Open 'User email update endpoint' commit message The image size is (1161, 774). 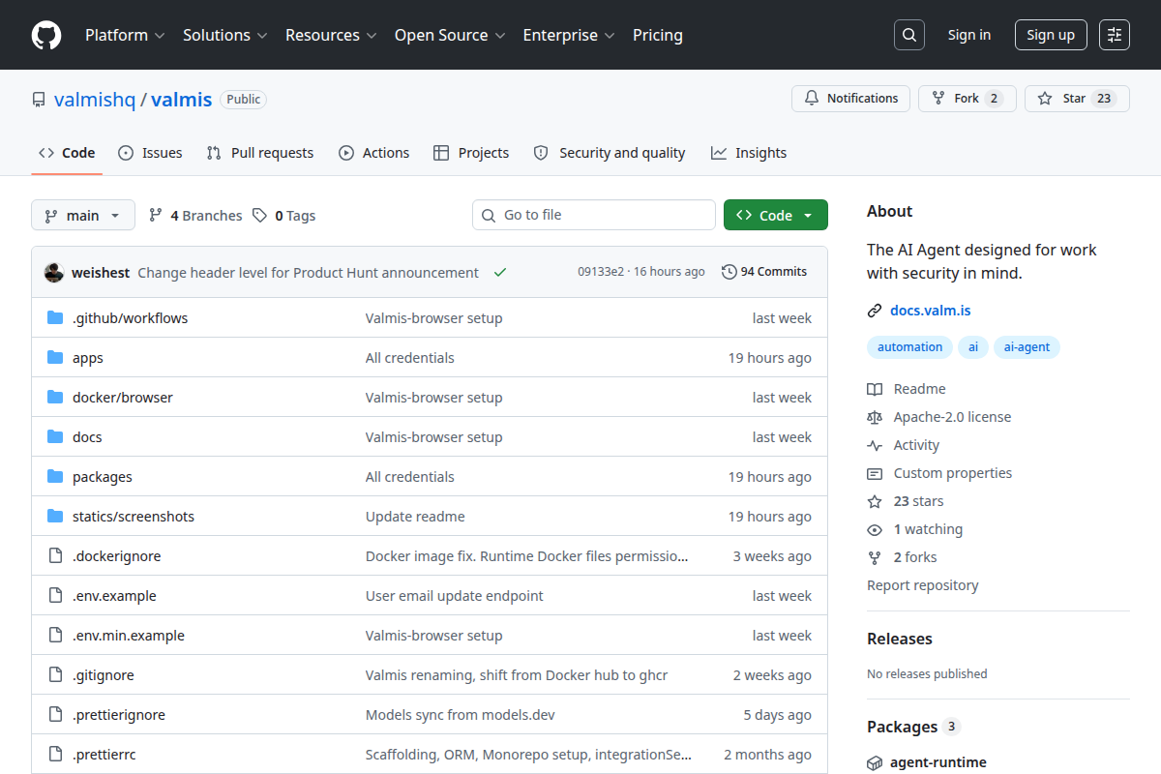tap(455, 596)
